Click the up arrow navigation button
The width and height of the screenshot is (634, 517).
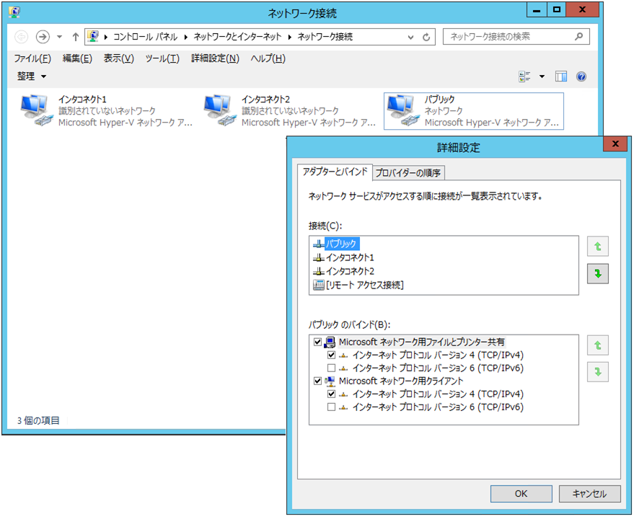pyautogui.click(x=75, y=37)
